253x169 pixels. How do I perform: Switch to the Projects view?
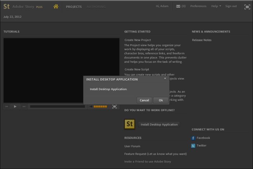click(x=74, y=7)
